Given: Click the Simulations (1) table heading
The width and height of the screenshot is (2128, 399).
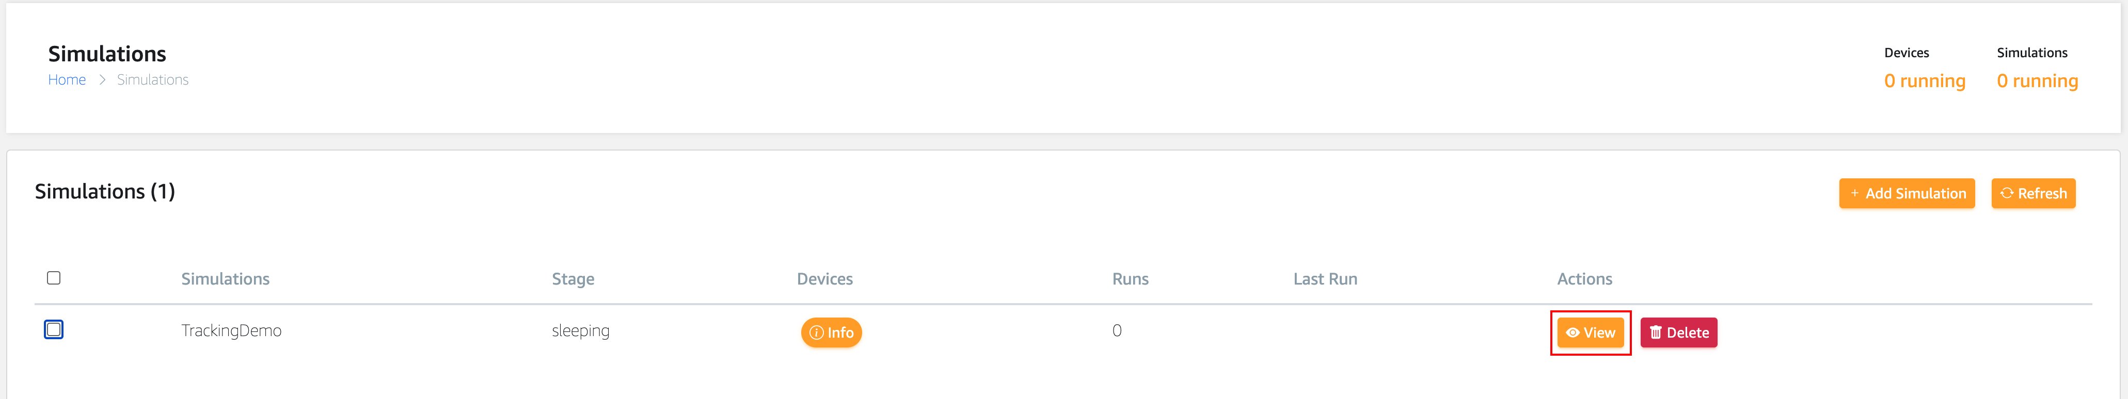Looking at the screenshot, I should (105, 192).
